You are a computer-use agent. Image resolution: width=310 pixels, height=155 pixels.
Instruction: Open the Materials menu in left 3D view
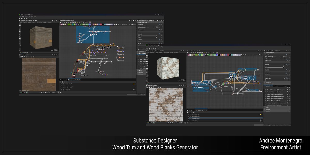click(25, 22)
